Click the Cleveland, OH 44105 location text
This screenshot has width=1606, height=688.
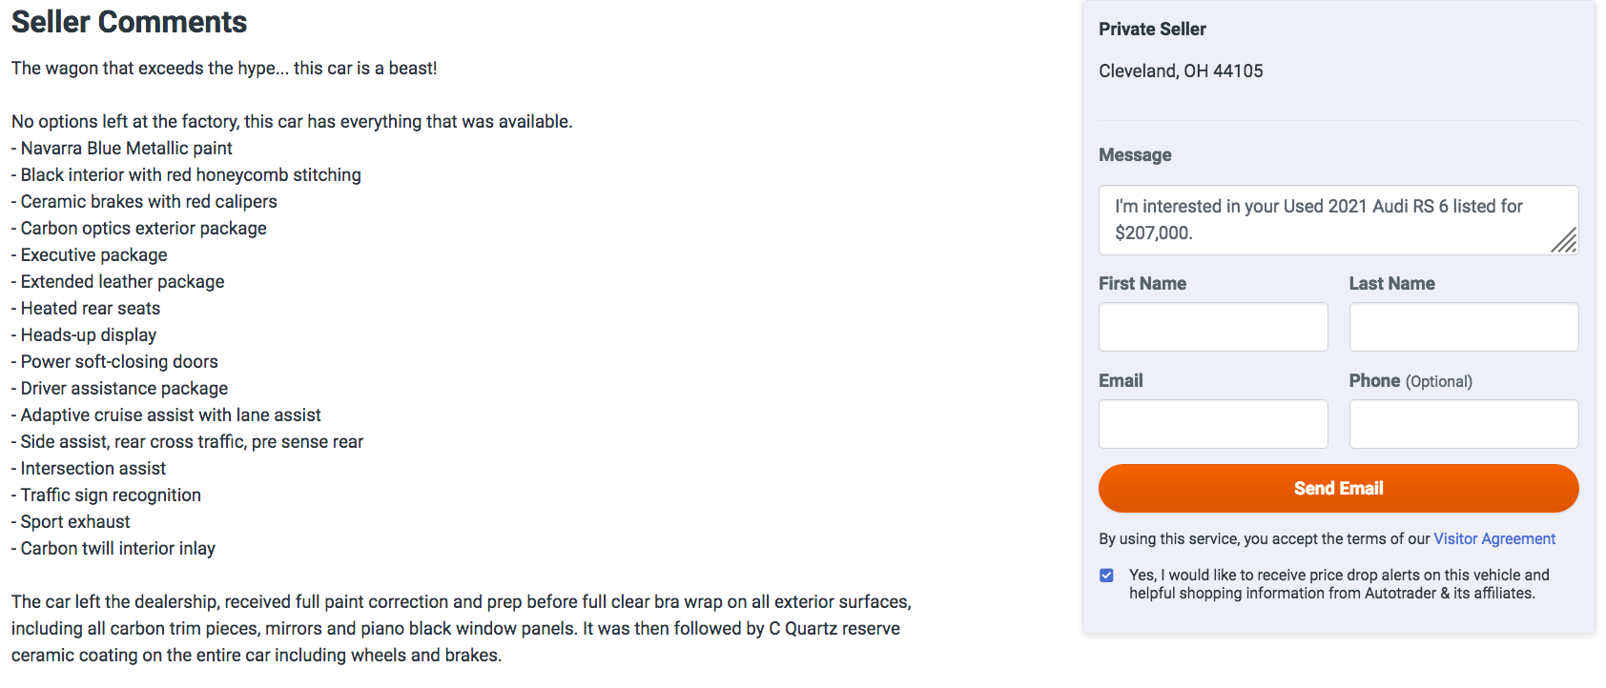click(x=1180, y=71)
